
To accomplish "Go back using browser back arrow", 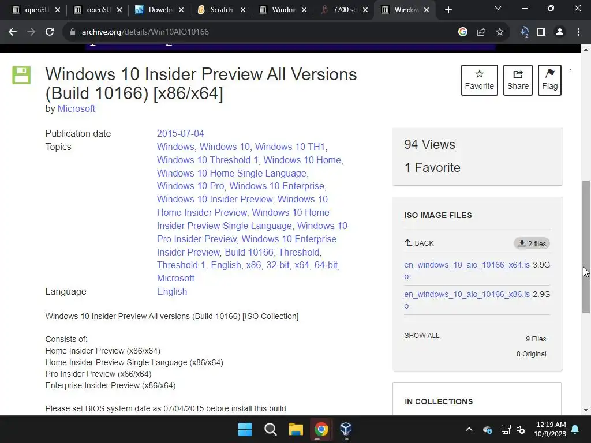I will [x=13, y=32].
